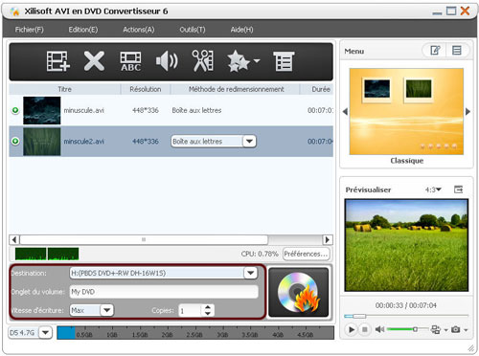Open the Edition(E) menu
Image resolution: width=479 pixels, height=356 pixels.
83,30
